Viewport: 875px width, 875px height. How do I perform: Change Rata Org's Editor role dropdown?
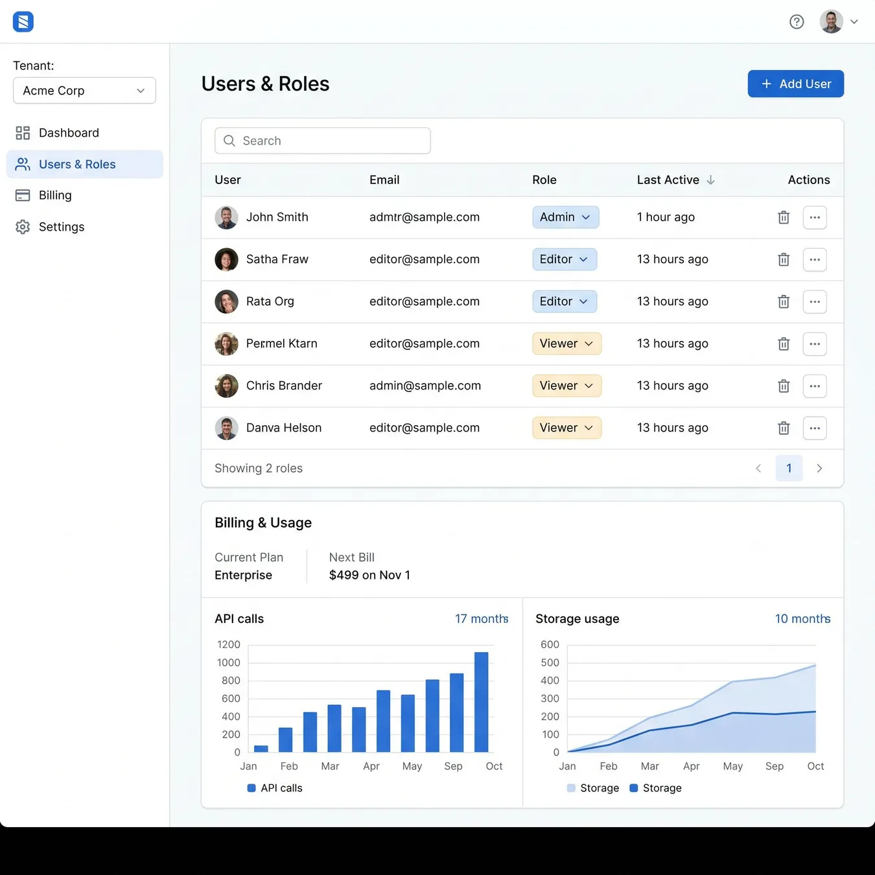(565, 301)
